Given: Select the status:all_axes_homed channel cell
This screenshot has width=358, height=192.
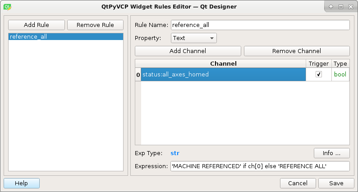Looking at the screenshot, I should click(223, 74).
